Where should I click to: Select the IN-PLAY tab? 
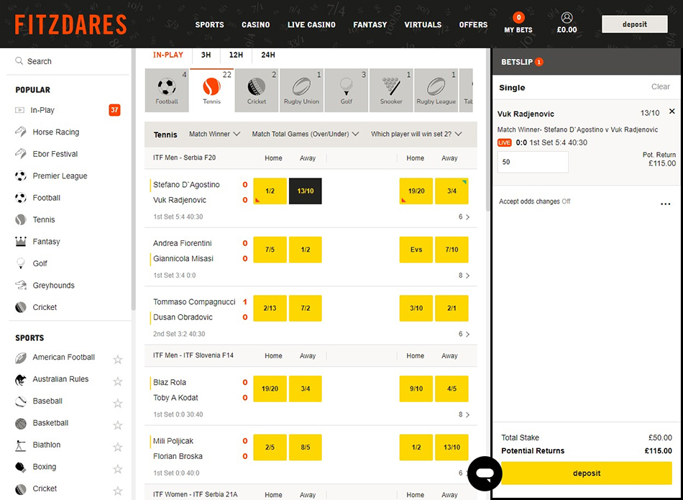pos(168,55)
